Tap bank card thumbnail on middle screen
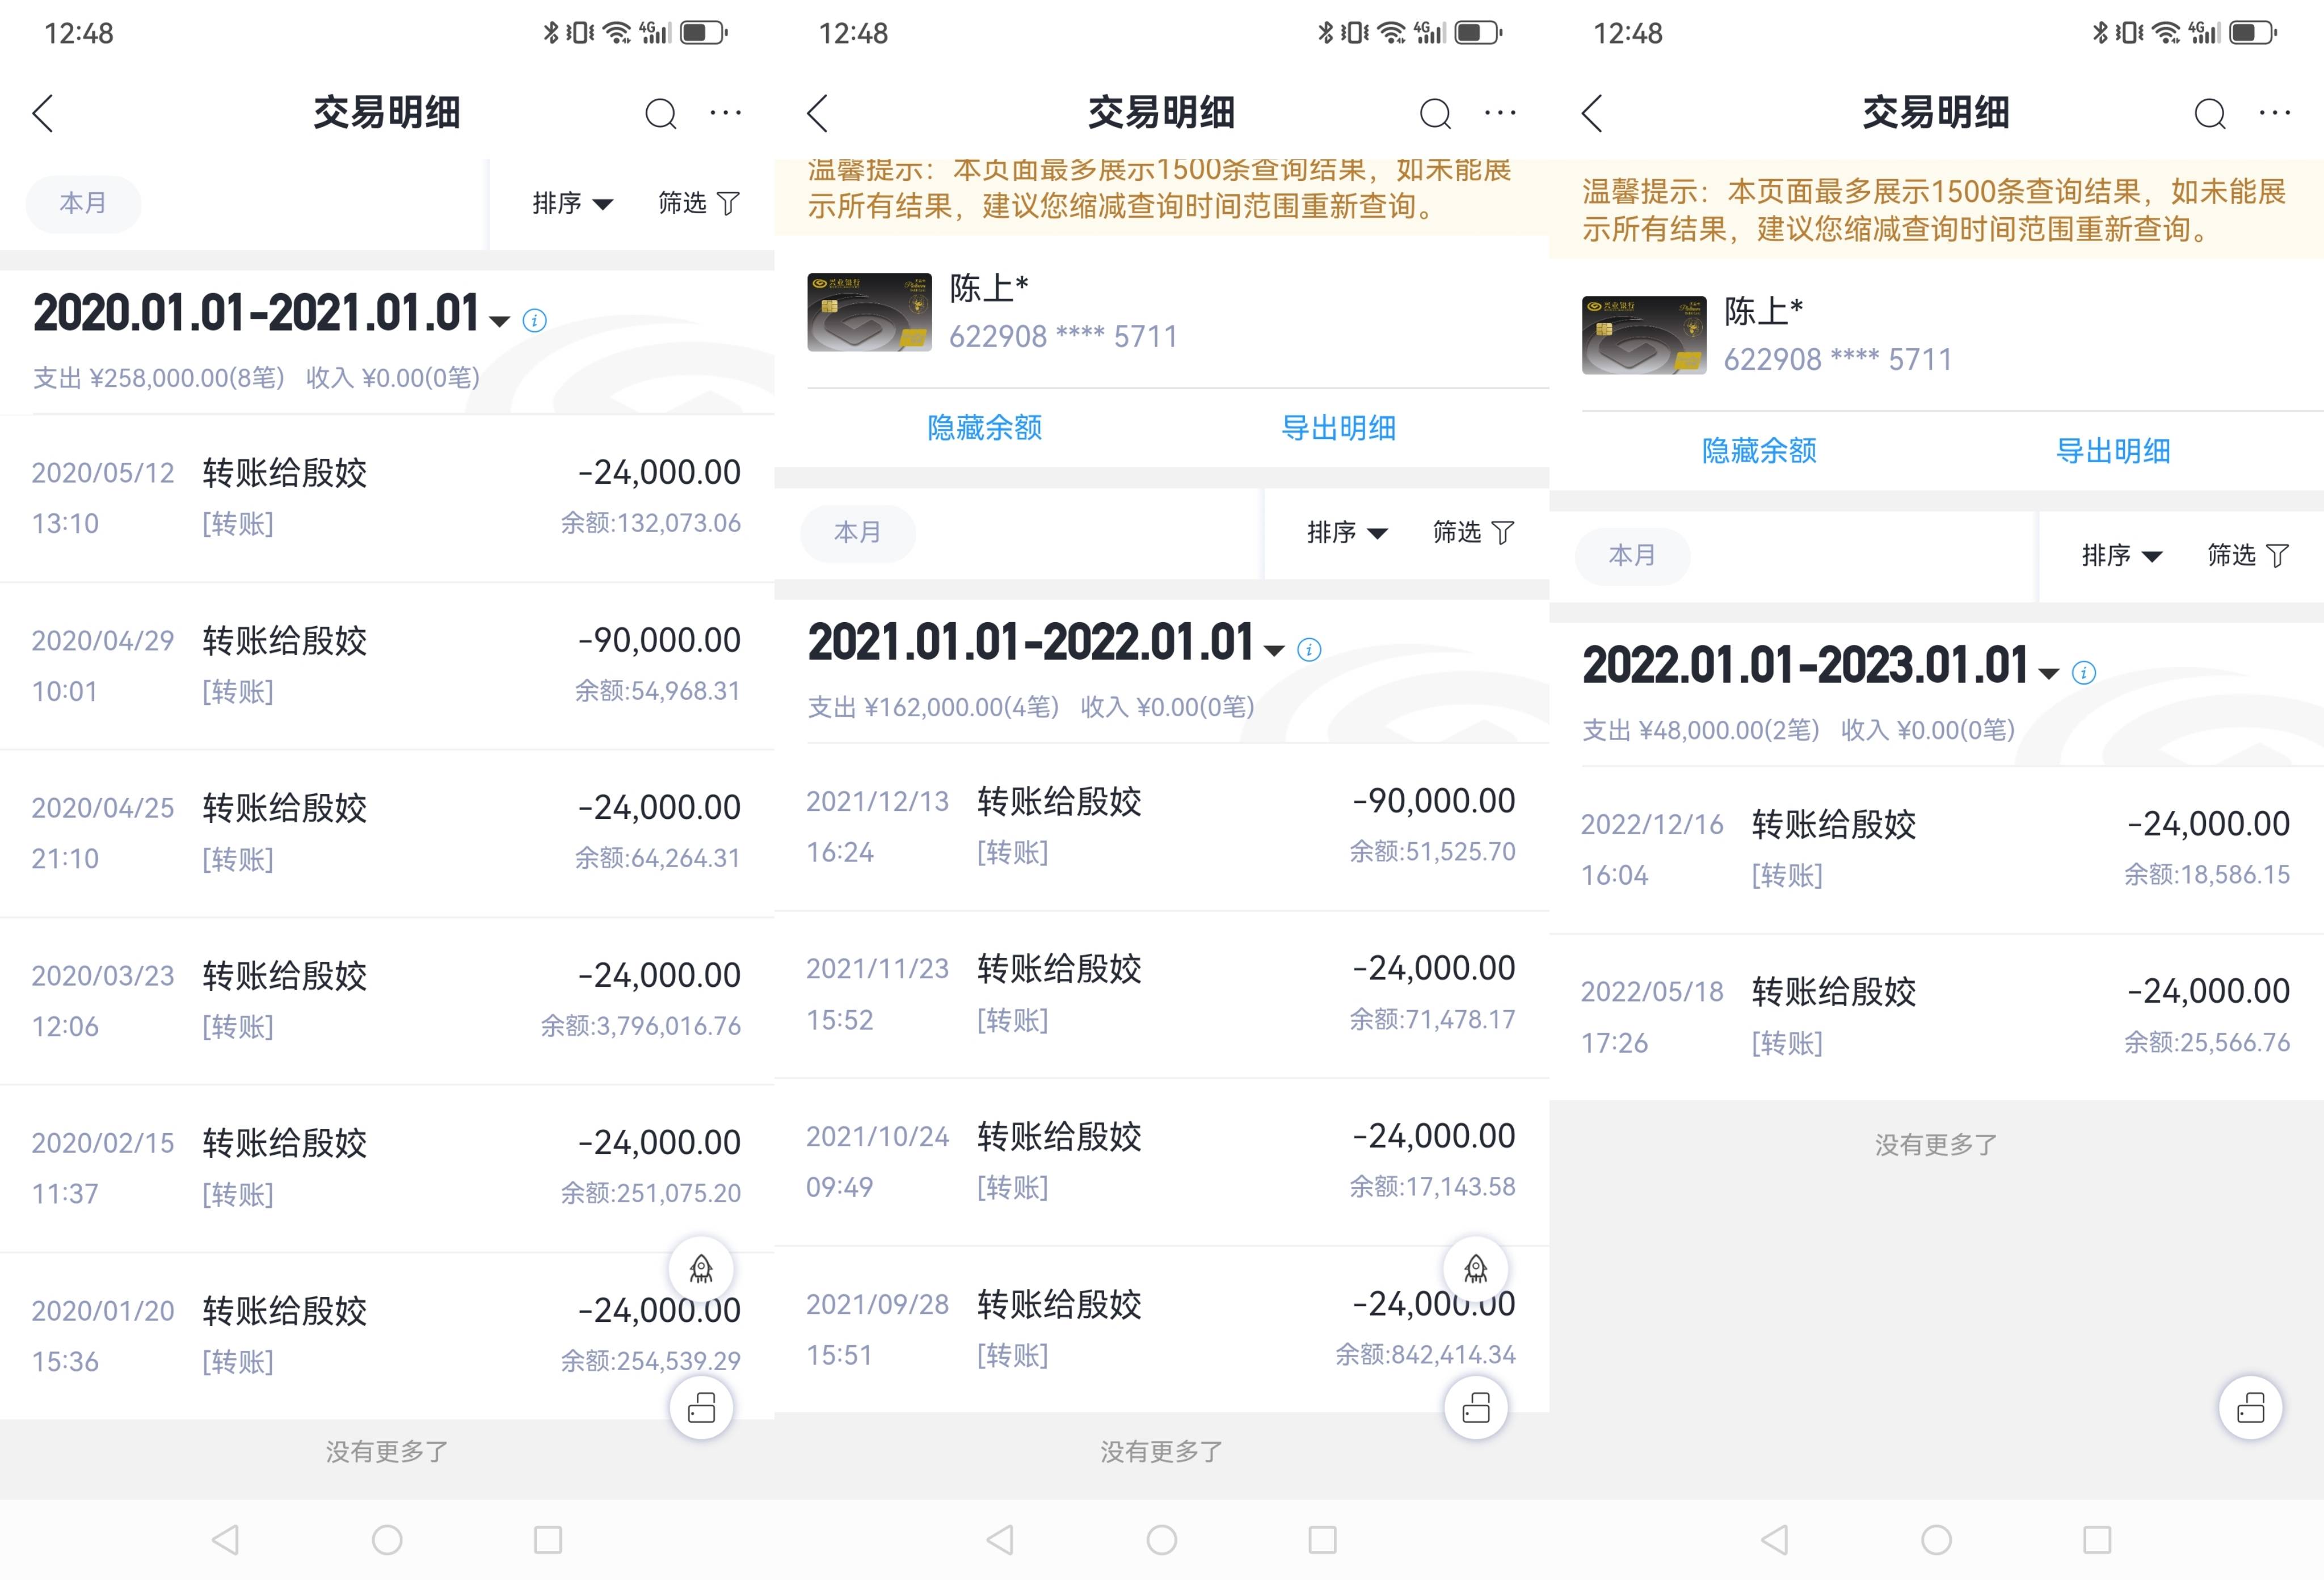 (869, 312)
